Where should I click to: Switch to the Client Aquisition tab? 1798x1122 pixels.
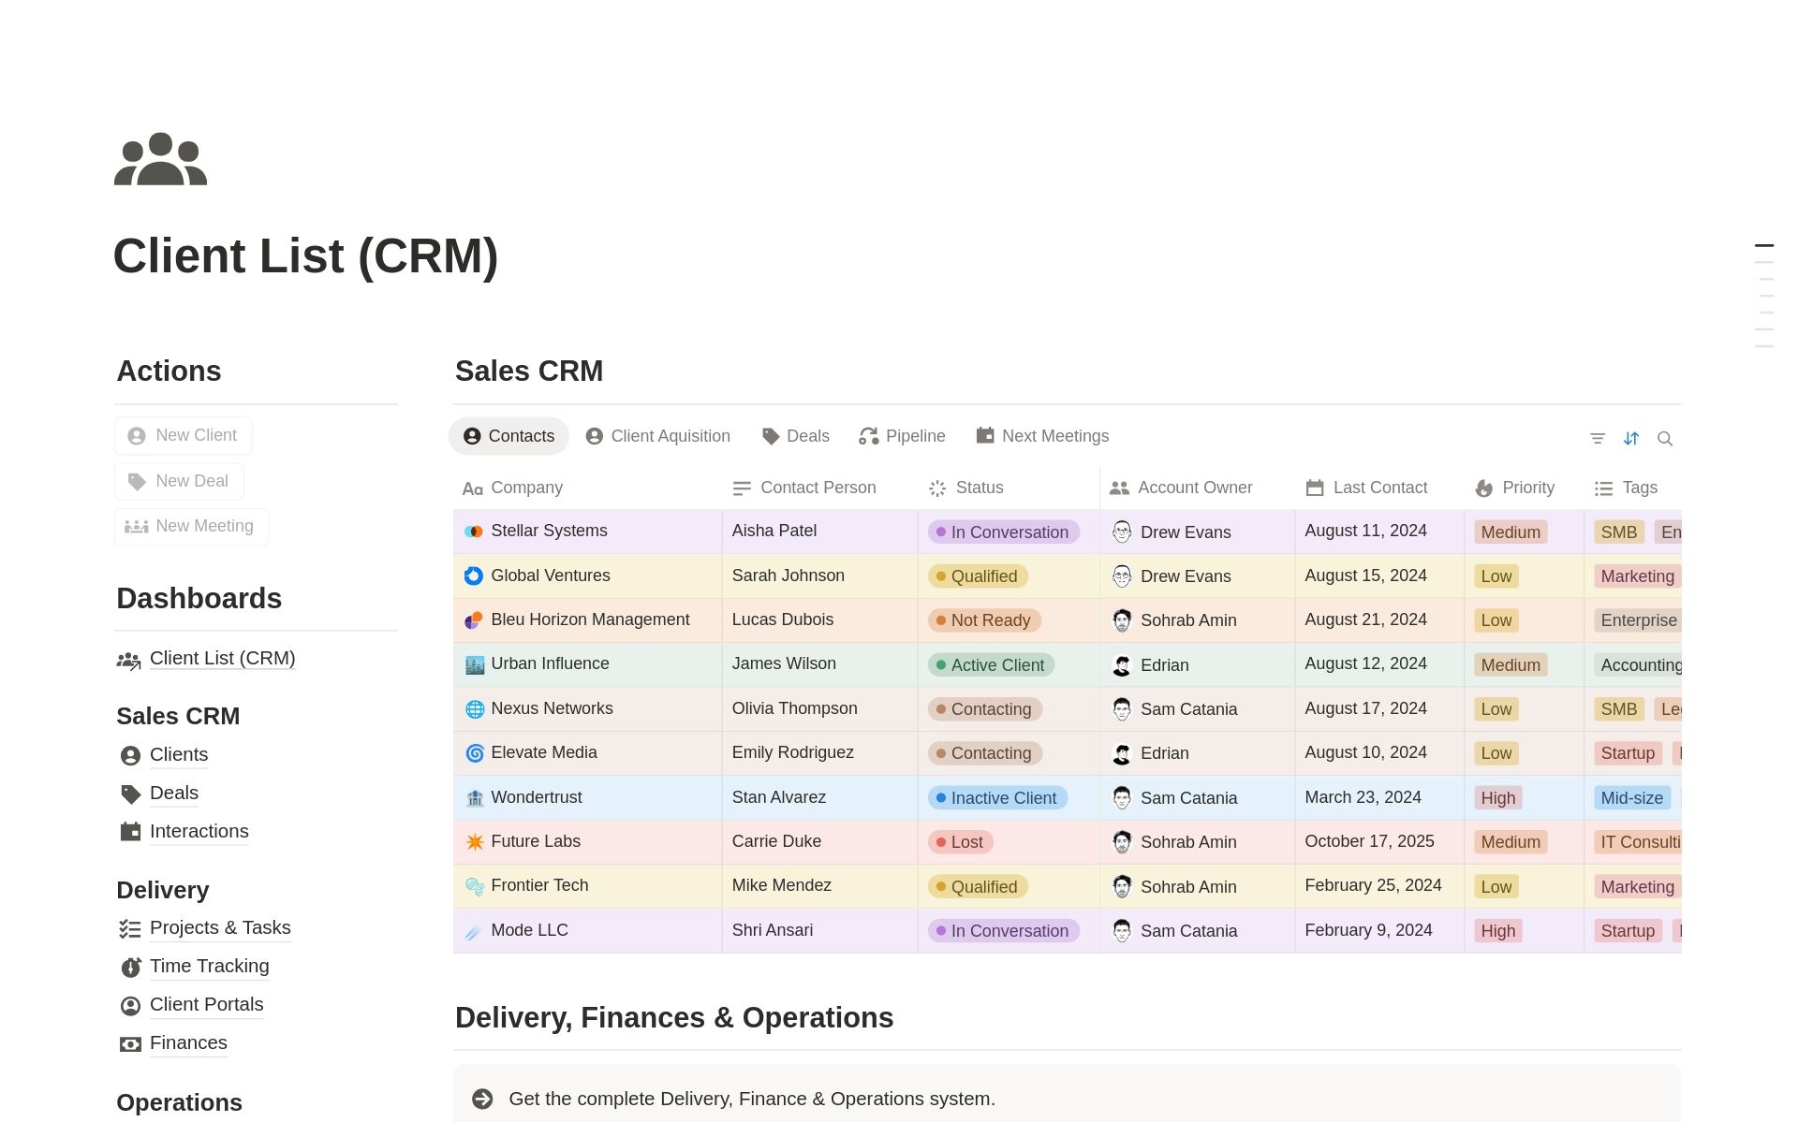(x=657, y=436)
